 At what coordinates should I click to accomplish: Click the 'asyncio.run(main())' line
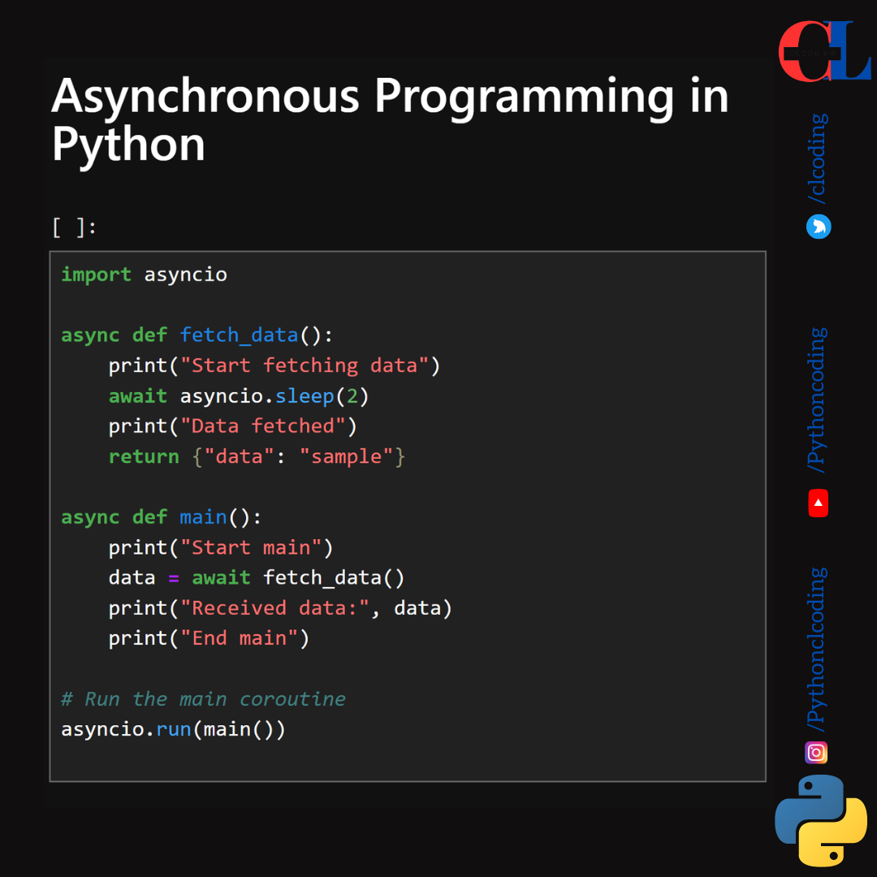(x=173, y=729)
